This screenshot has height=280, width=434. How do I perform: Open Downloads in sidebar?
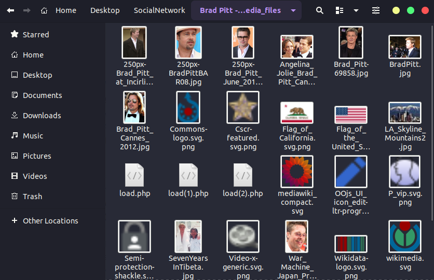click(52, 116)
